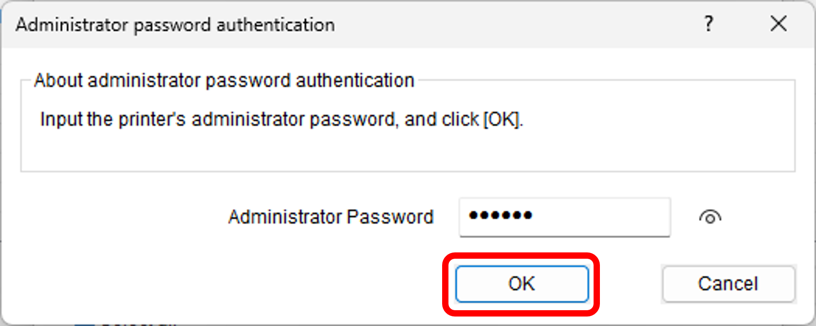Click the empty title bar area beside the help button
Image resolution: width=816 pixels, height=326 pixels.
pyautogui.click(x=520, y=25)
